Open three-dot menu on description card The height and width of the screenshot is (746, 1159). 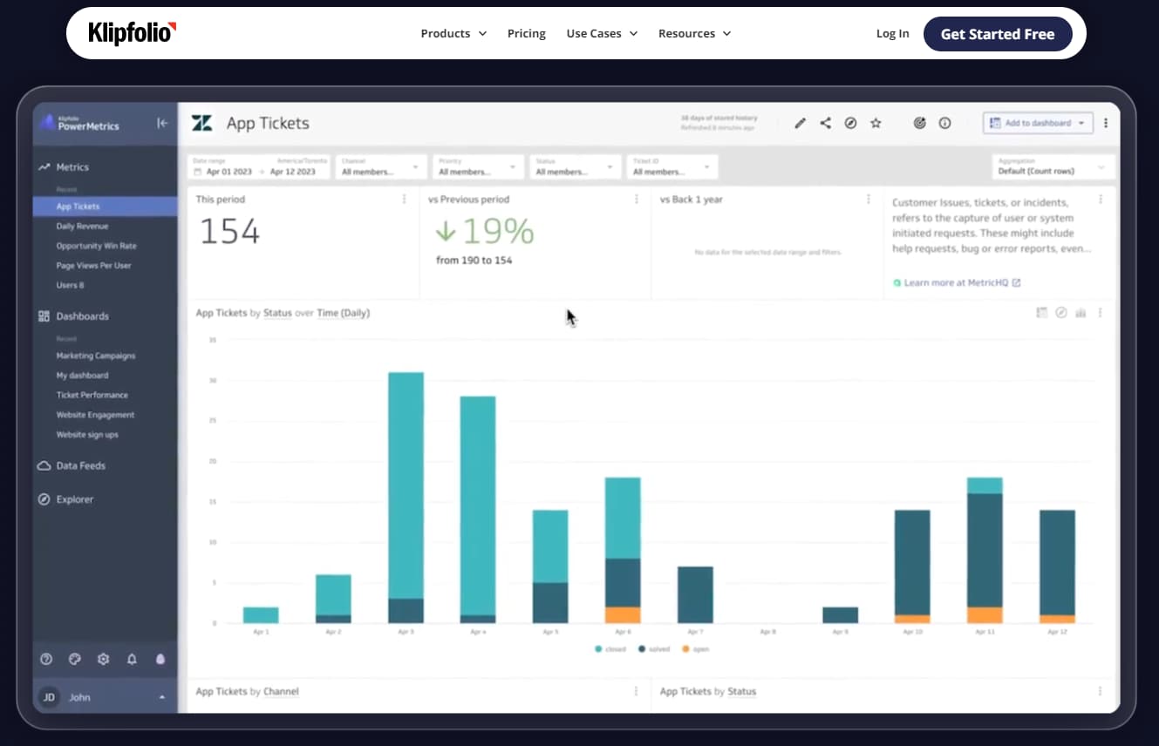tap(1101, 200)
